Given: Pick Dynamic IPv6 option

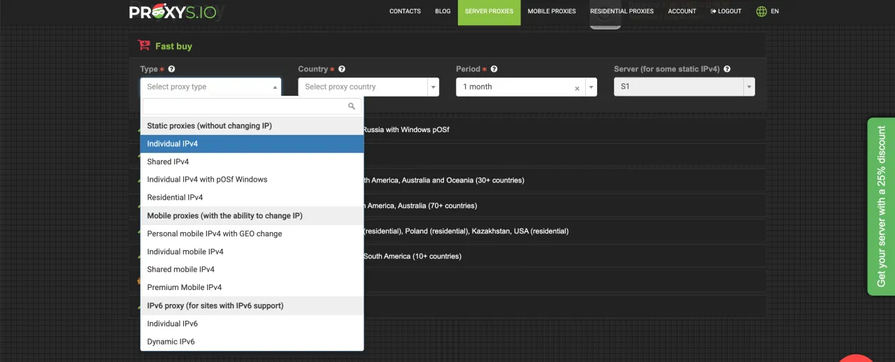Looking at the screenshot, I should coord(171,342).
